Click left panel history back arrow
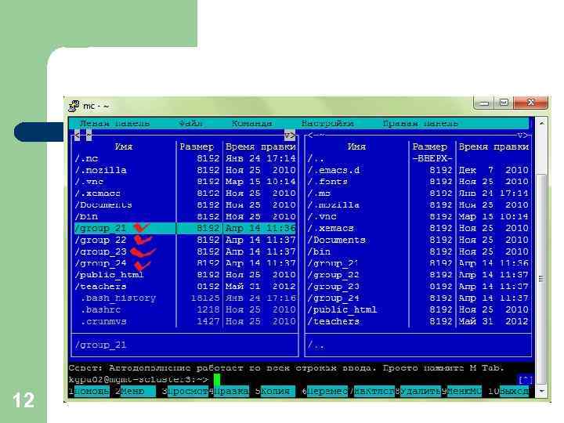 77,136
